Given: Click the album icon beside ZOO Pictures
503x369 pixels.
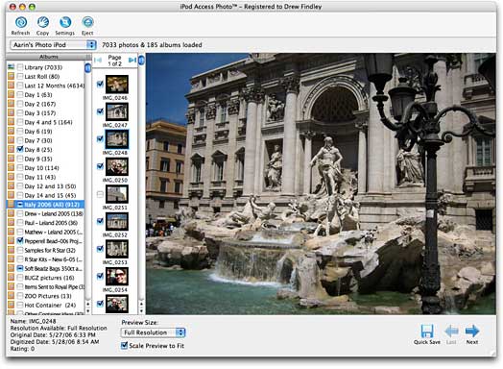Looking at the screenshot, I should 12,296.
